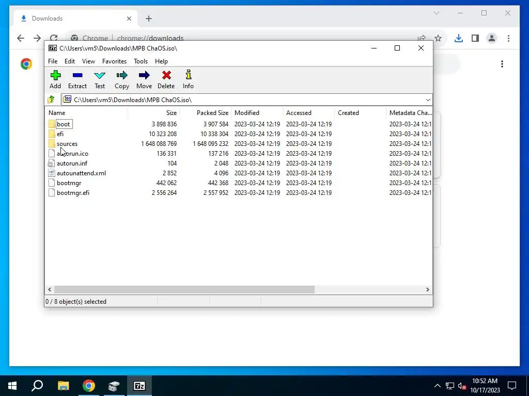529x396 pixels.
Task: Run the Test archive tool
Action: click(x=100, y=75)
